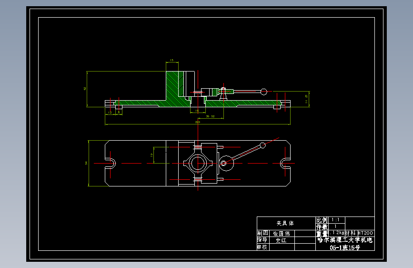This screenshot has height=268, width=413.
Task: Select the advisor name 史红
Action: (281, 240)
